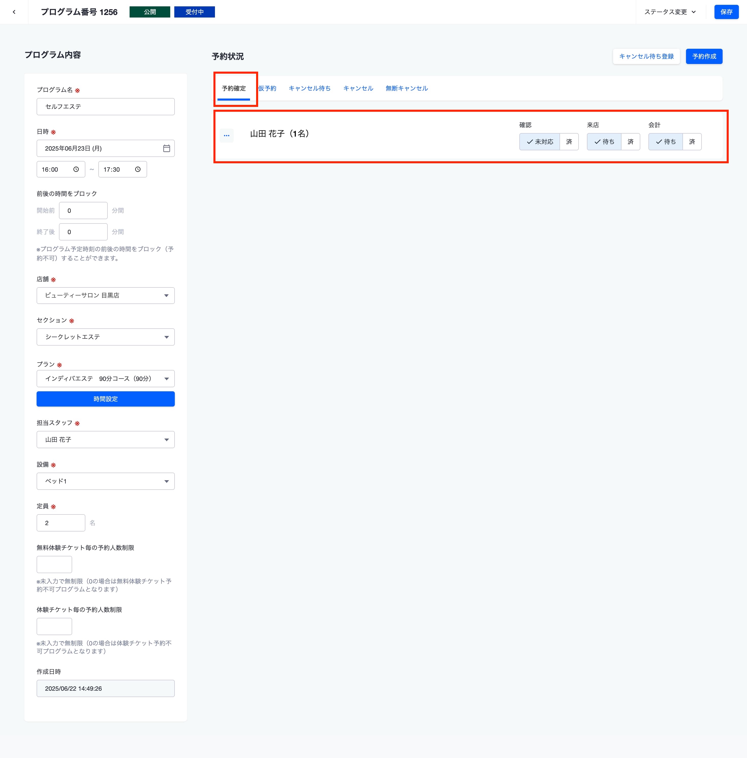747x758 pixels.
Task: Expand the 担当スタッフ dropdown
Action: (x=105, y=440)
